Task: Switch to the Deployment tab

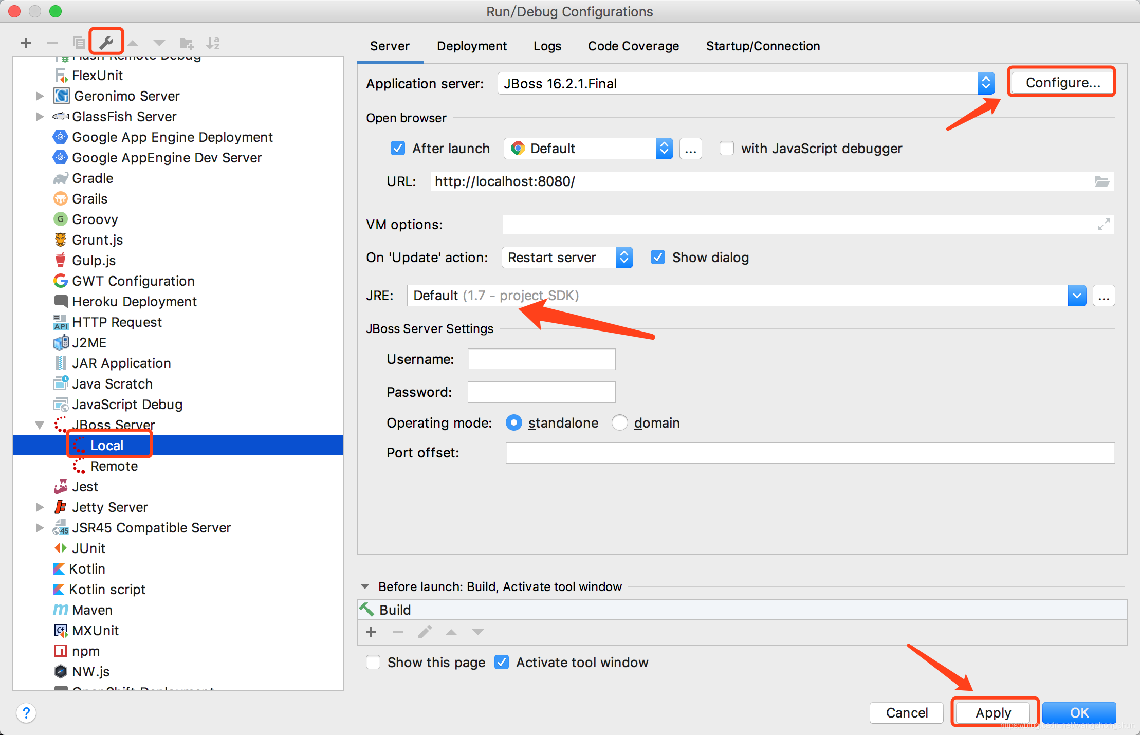Action: click(x=471, y=46)
